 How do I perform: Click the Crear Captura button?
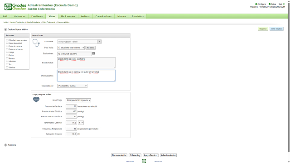tap(276, 29)
